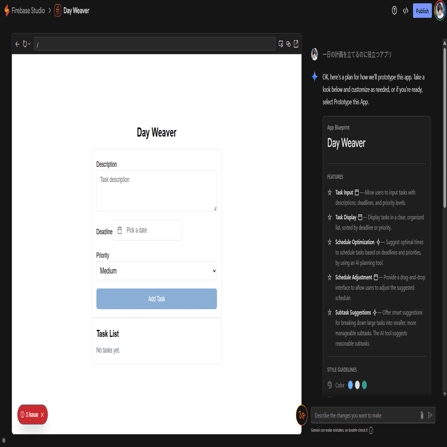The height and width of the screenshot is (447, 447).
Task: Open preview in new window icon
Action: point(296,44)
